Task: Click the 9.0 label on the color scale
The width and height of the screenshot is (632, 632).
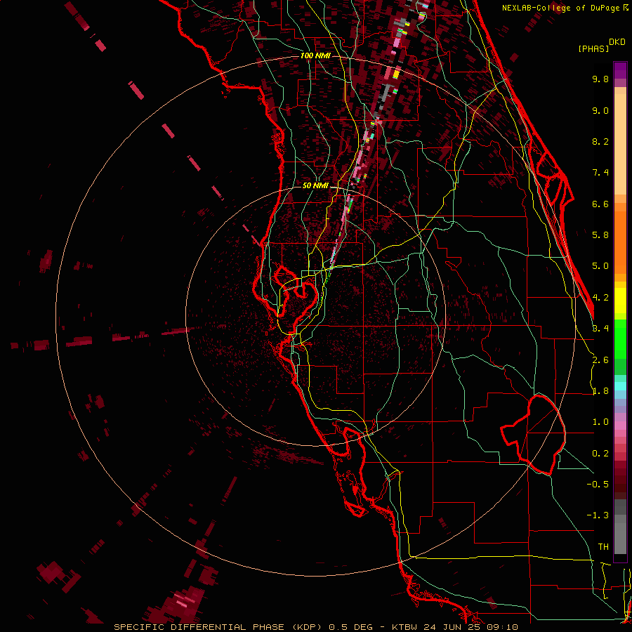Action: (600, 110)
